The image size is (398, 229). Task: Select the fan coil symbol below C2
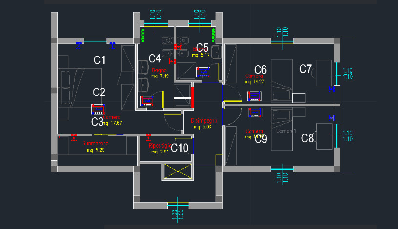click(x=98, y=109)
